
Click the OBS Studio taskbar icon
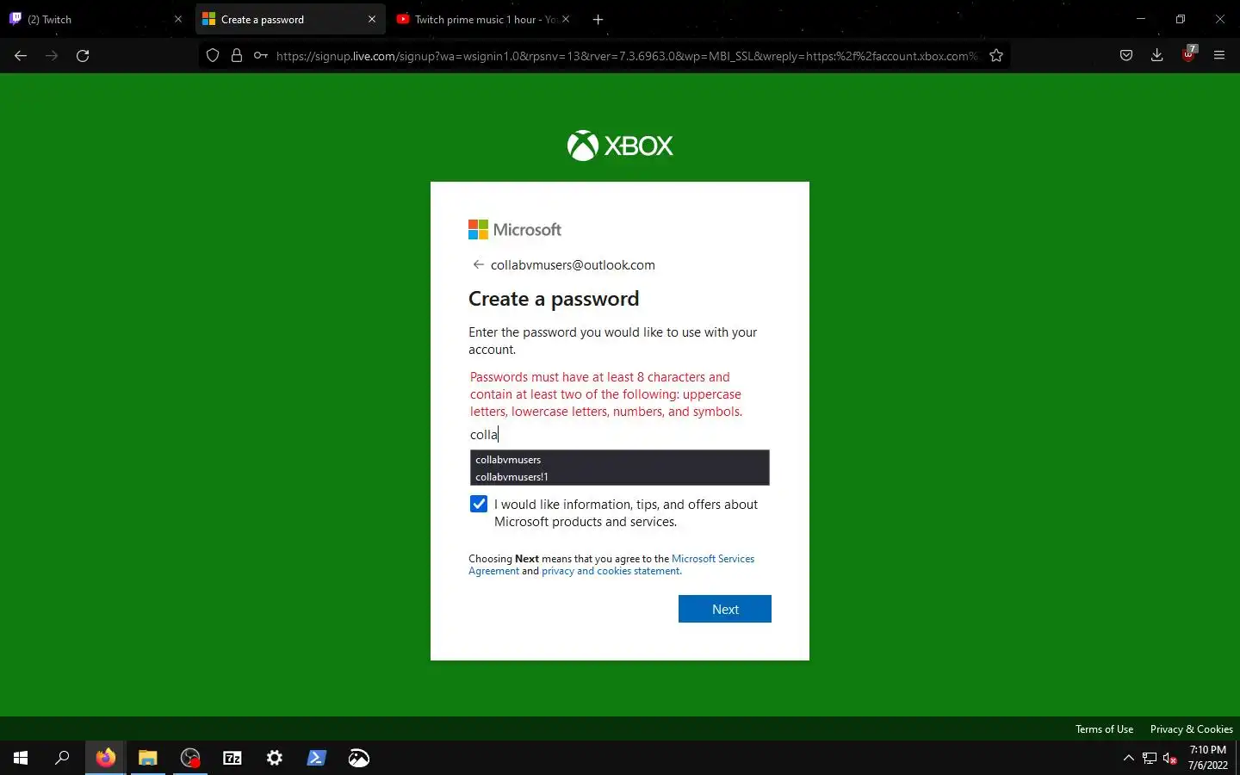(x=190, y=758)
